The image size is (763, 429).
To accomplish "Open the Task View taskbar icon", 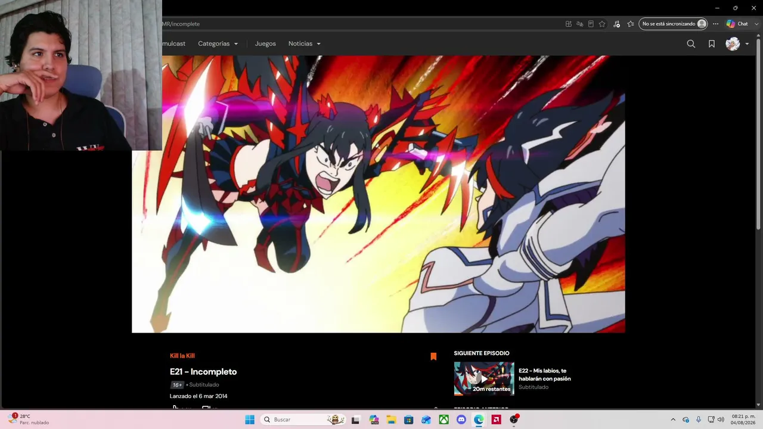I will pos(356,419).
